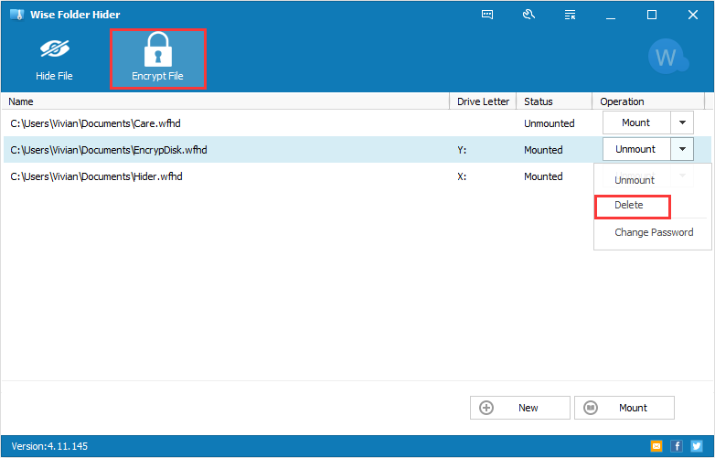The image size is (715, 458).
Task: Select the EncrypDisk.wfhd file path row
Action: click(109, 150)
